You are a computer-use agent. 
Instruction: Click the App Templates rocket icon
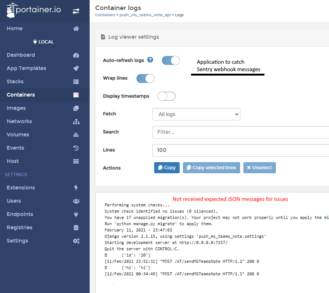click(76, 69)
